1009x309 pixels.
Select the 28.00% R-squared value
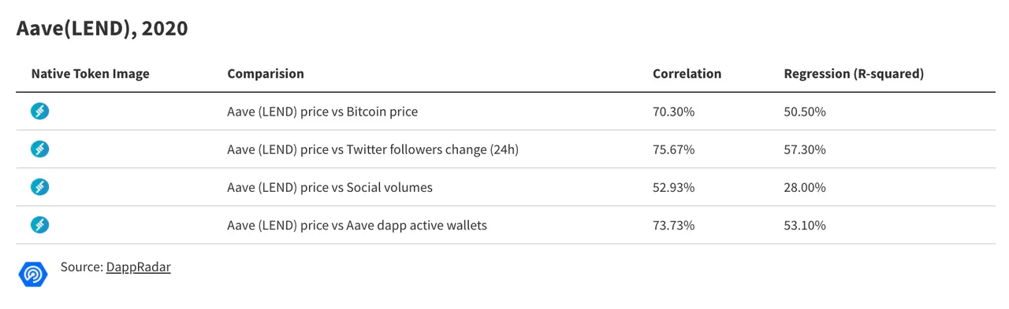coord(805,187)
